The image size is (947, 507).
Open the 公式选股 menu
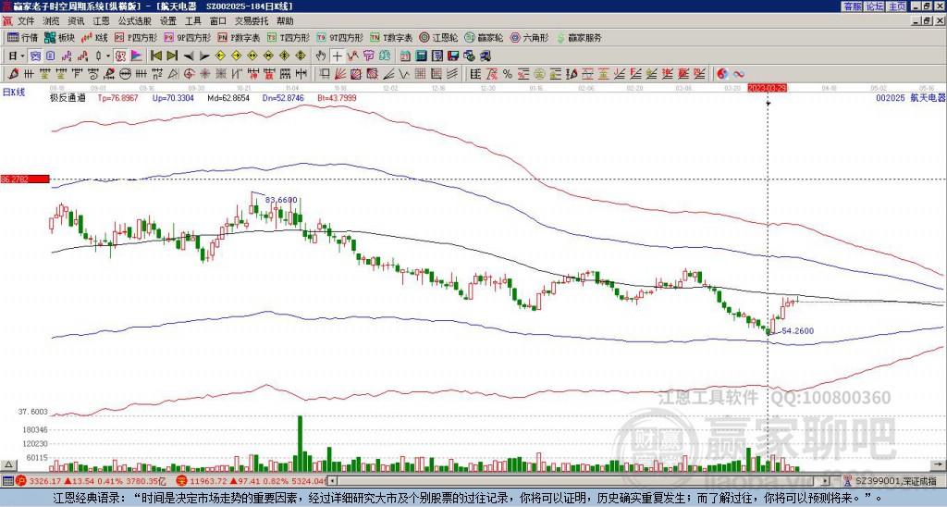(135, 21)
